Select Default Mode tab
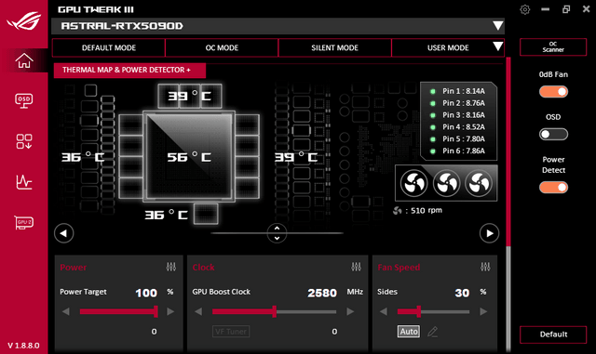The width and height of the screenshot is (596, 354). (x=109, y=47)
